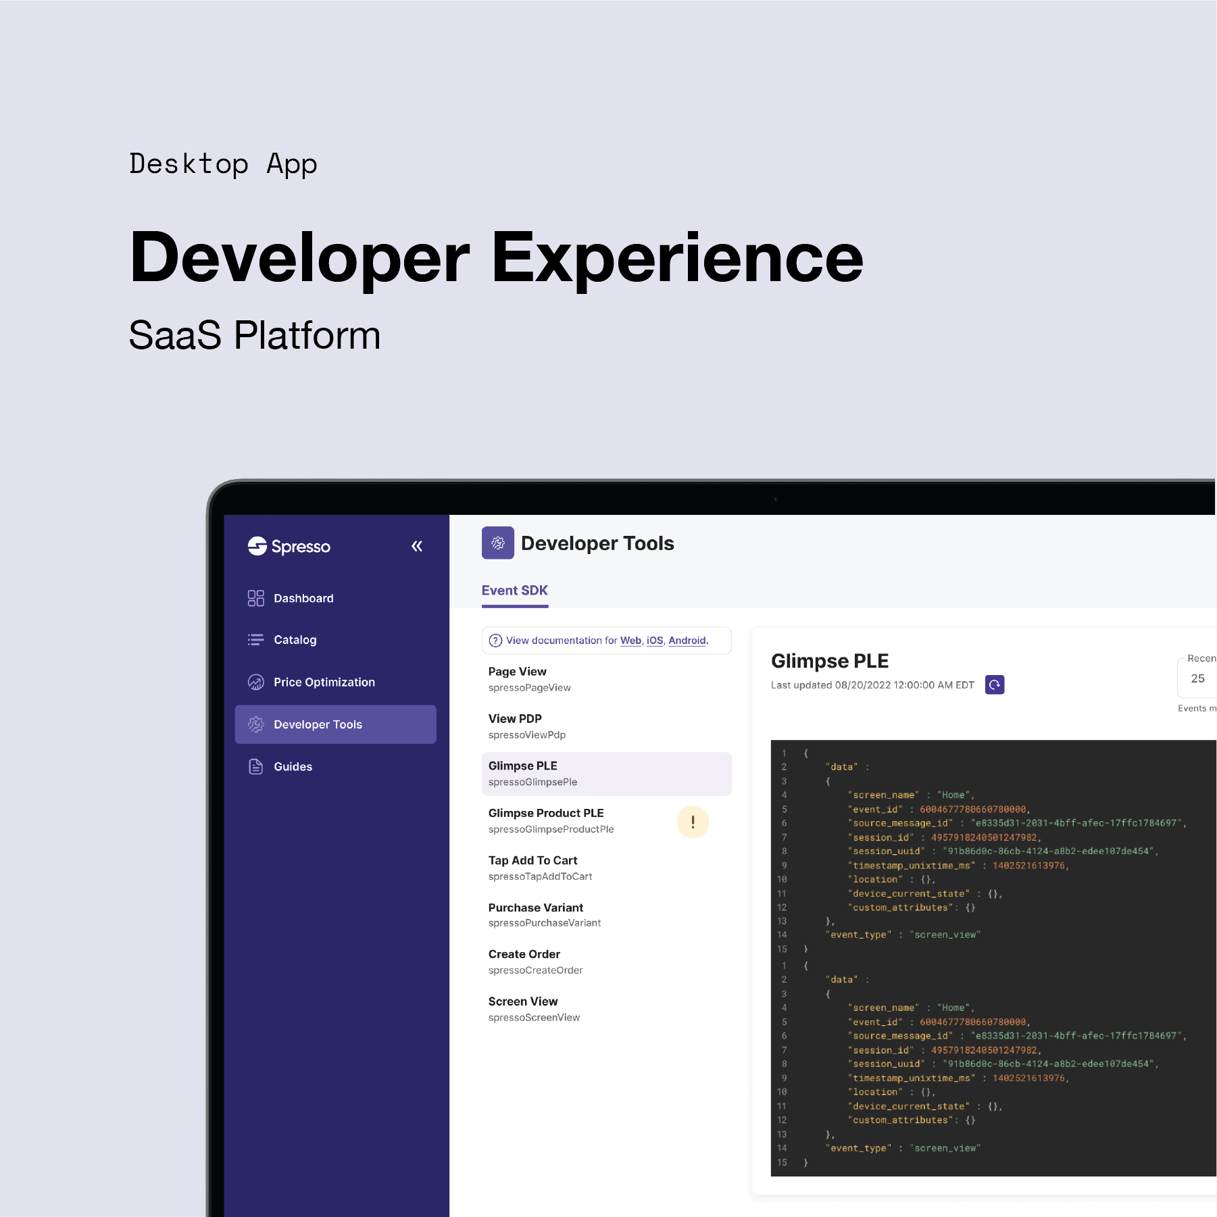Click the first "screen_name" : "Home" code line

pos(911,795)
